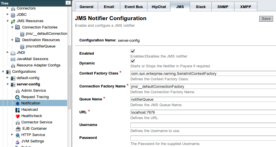This screenshot has height=147, width=276.
Task: Click the Connection Factory Name field
Action: [x=203, y=86]
